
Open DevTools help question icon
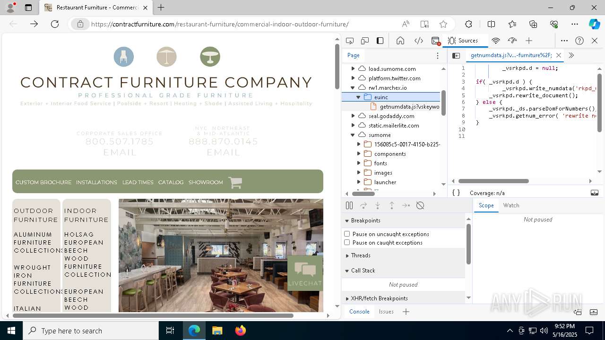point(579,41)
